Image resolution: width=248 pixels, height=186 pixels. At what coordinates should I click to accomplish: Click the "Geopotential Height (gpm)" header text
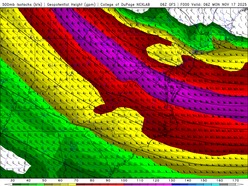[x=71, y=4]
